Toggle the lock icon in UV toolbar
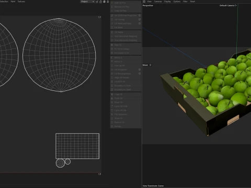 click(100, 2)
